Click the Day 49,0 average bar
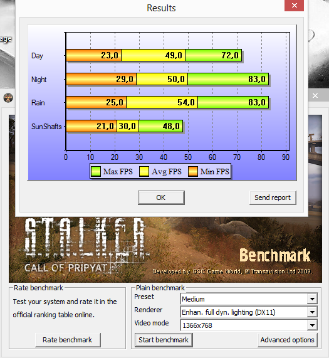Viewport: 329px width, 358px height. [154, 55]
